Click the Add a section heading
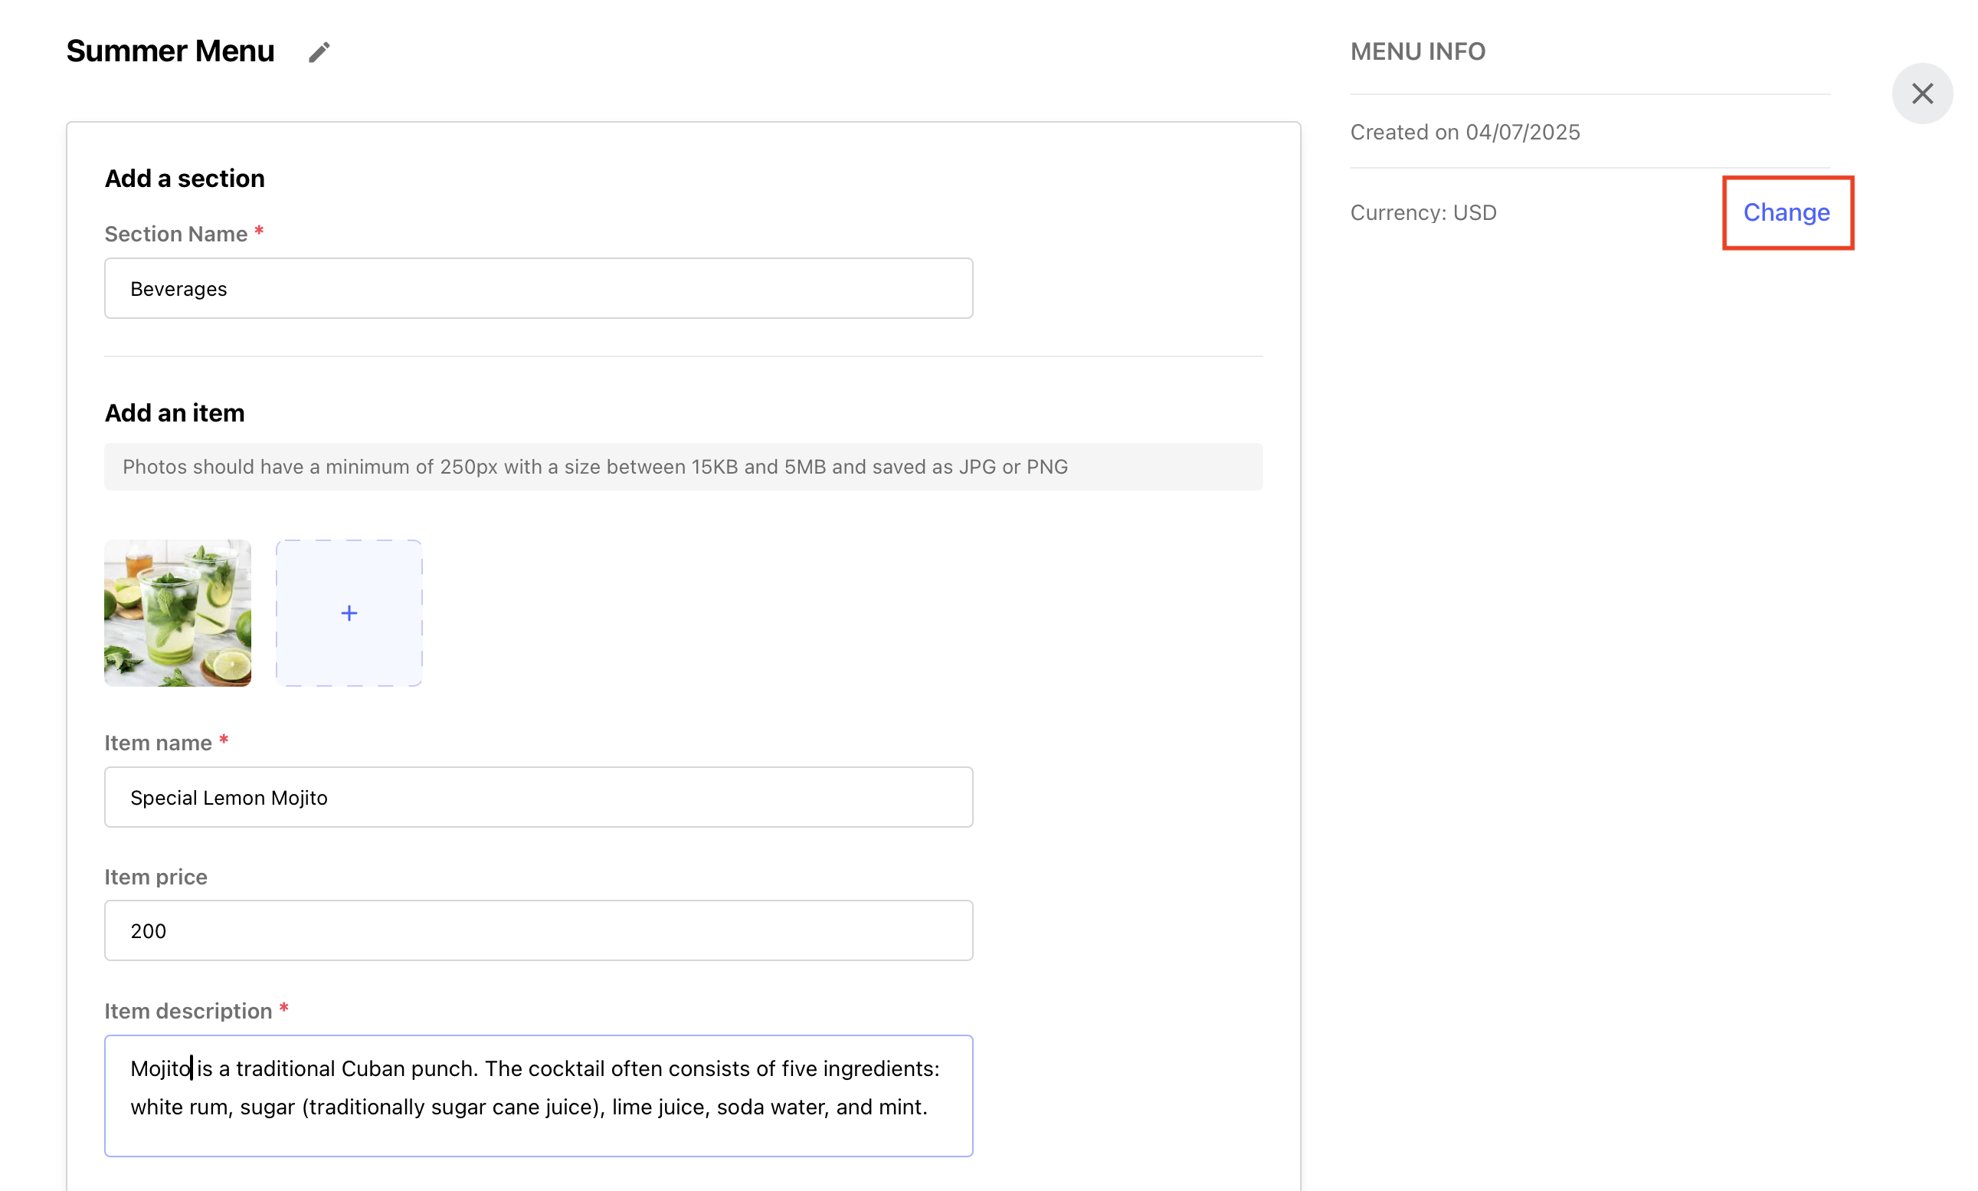Viewport: 1978px width, 1191px height. click(185, 178)
